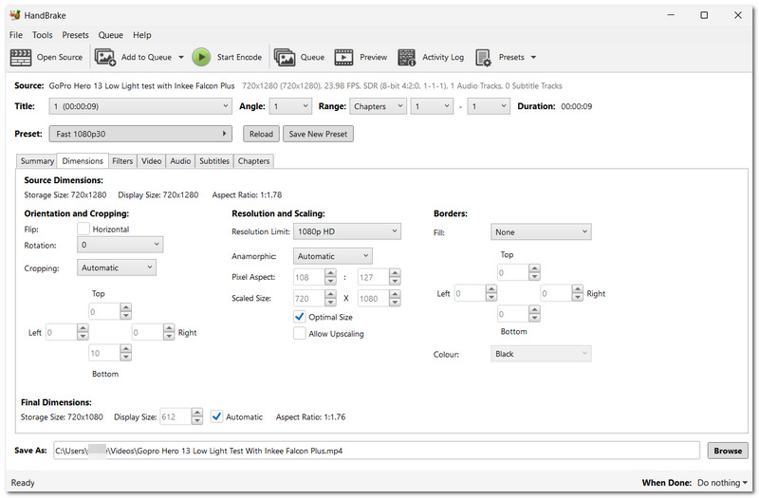The image size is (759, 498).
Task: Toggle the Flip Horizontal checkbox
Action: coord(83,229)
